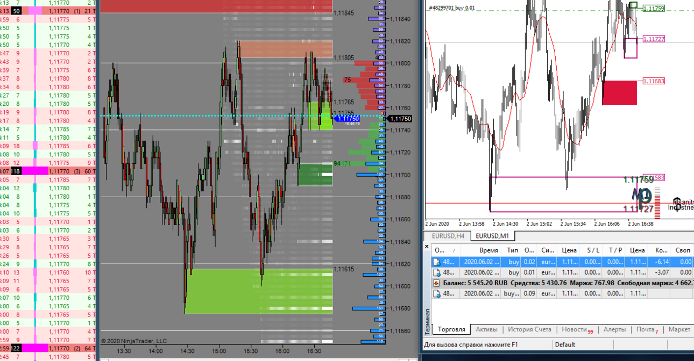Click 1,11600 on NinjaTrader price axis
694x361 pixels.
click(400, 286)
